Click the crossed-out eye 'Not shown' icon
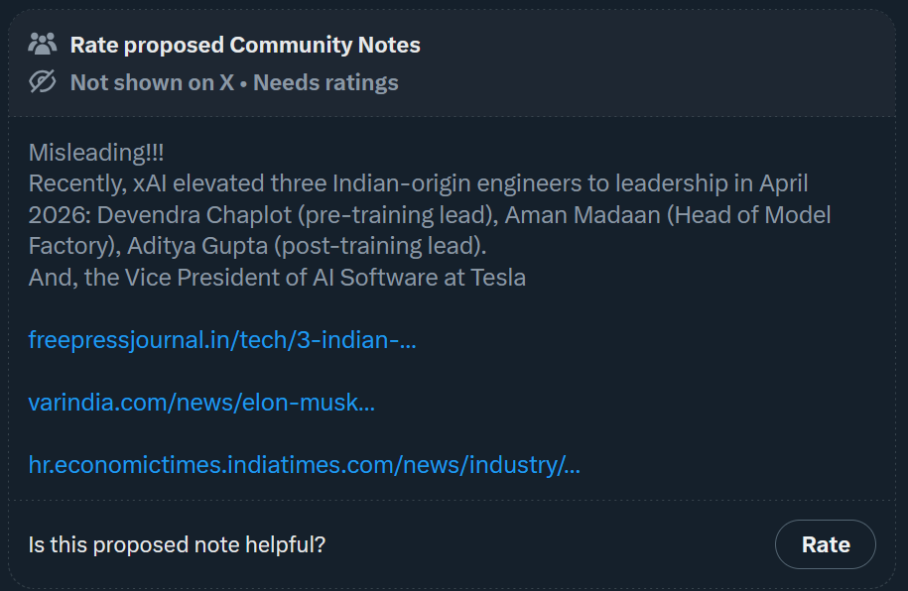 (x=43, y=81)
